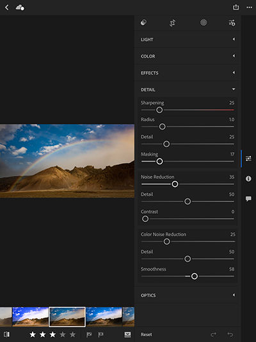The width and height of the screenshot is (256, 342).
Task: Select the crop and rotate tool
Action: coord(172,22)
